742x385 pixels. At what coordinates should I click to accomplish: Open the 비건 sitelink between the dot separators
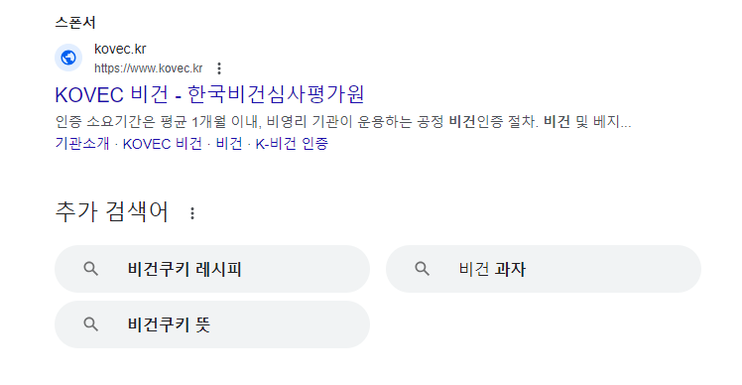click(229, 144)
